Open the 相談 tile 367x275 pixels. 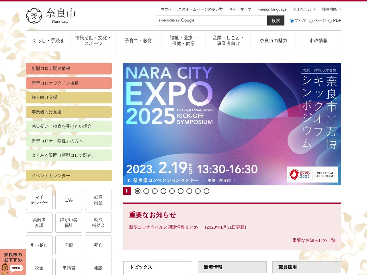click(x=98, y=267)
